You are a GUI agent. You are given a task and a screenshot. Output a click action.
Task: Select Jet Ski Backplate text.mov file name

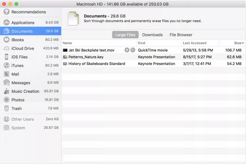(x=92, y=50)
